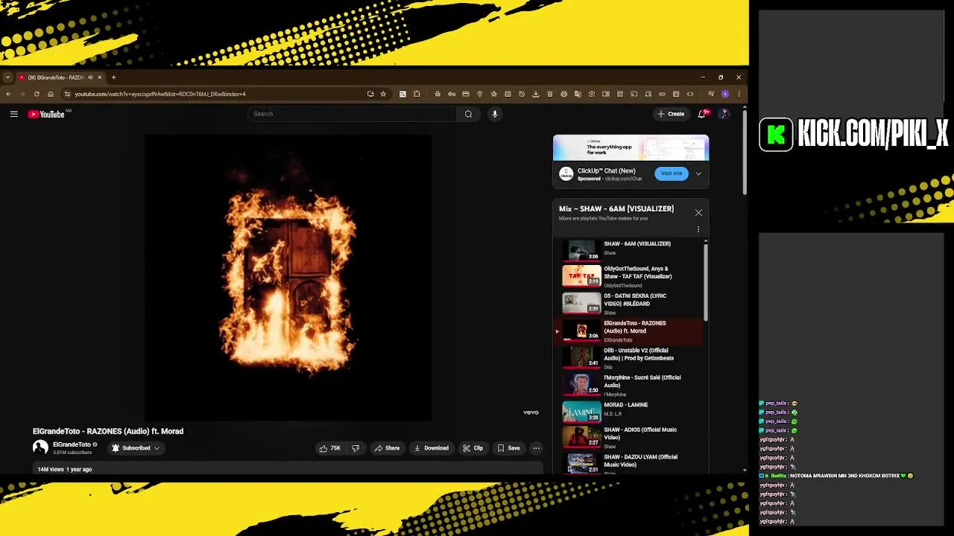Play Dilb - Unstable V2 playlist item
The width and height of the screenshot is (954, 536).
coord(630,358)
